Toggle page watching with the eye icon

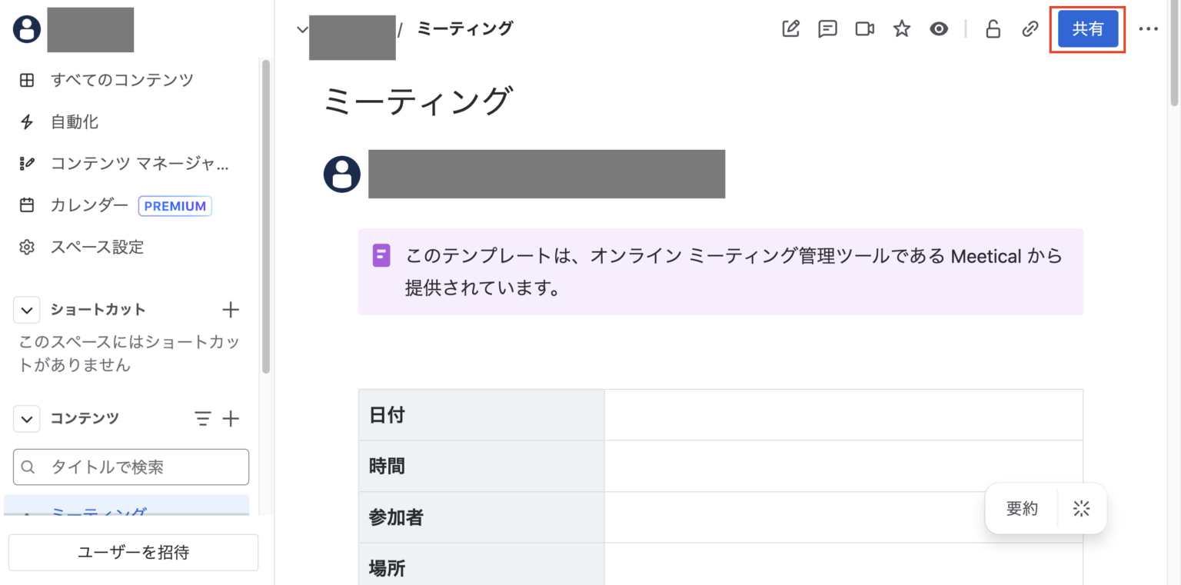pyautogui.click(x=940, y=28)
